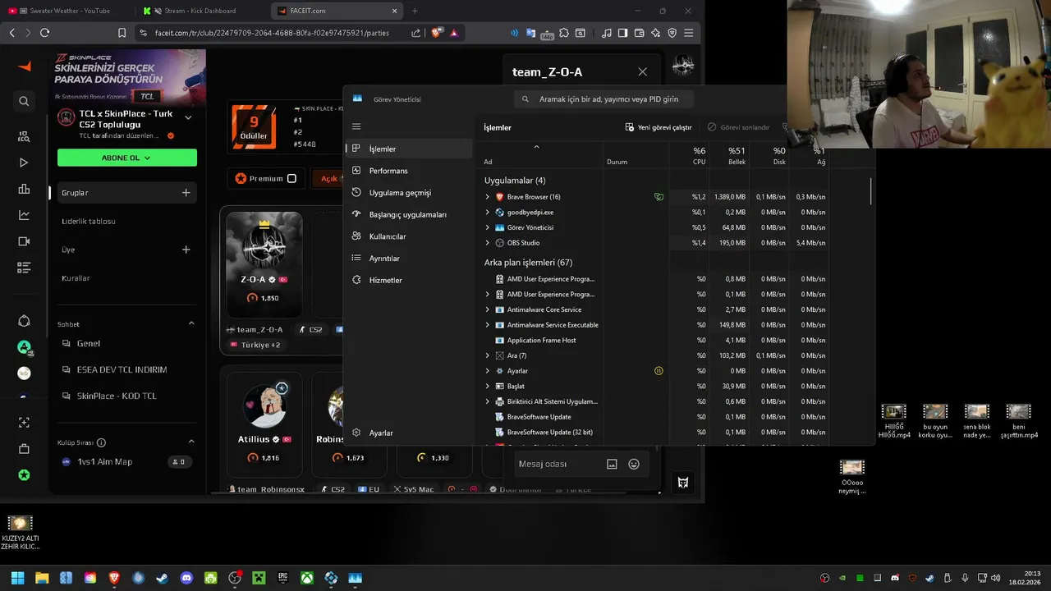Click the emoji icon in Mesaj odası
The height and width of the screenshot is (591, 1051).
pos(634,464)
